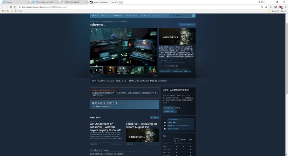
Task: Click the controller support icon
Action: (x=165, y=125)
